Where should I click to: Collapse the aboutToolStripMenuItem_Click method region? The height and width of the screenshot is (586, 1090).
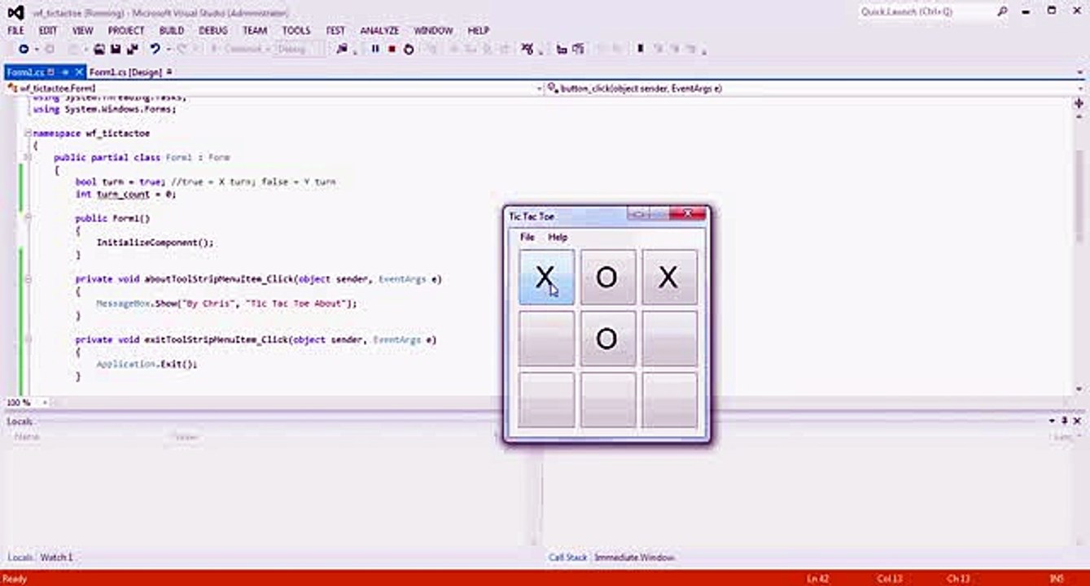pos(28,279)
